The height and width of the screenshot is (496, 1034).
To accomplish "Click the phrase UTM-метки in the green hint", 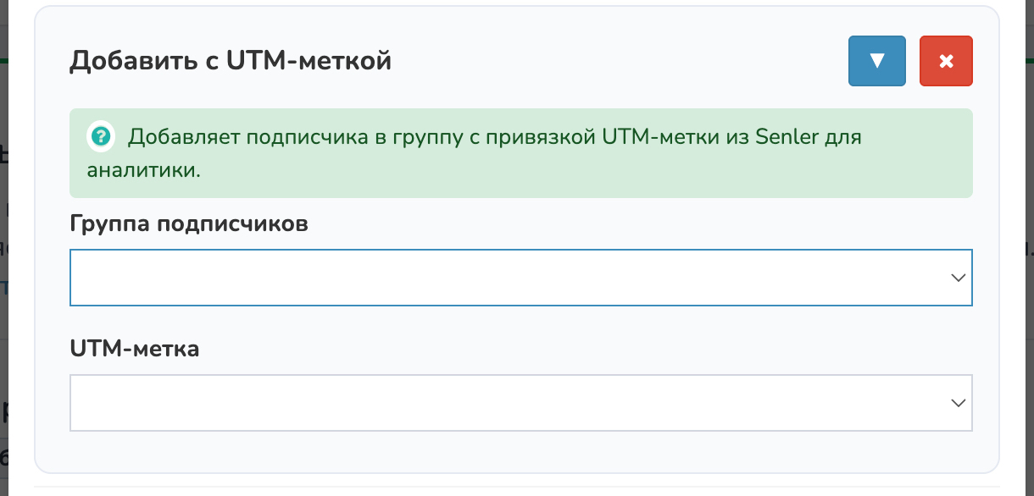I will tap(634, 136).
